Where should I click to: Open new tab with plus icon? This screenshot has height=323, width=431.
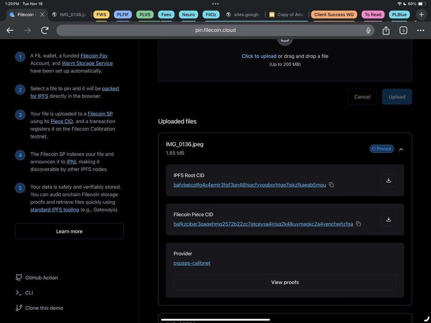(x=421, y=15)
